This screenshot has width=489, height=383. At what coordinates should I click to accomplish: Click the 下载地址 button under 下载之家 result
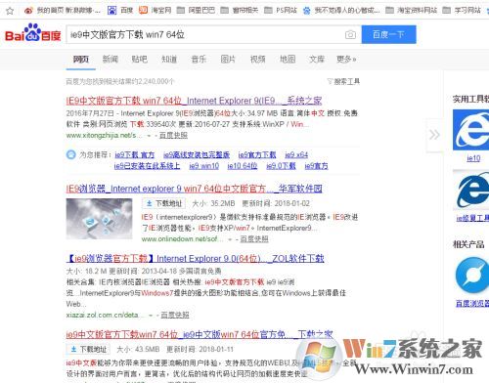click(x=88, y=350)
